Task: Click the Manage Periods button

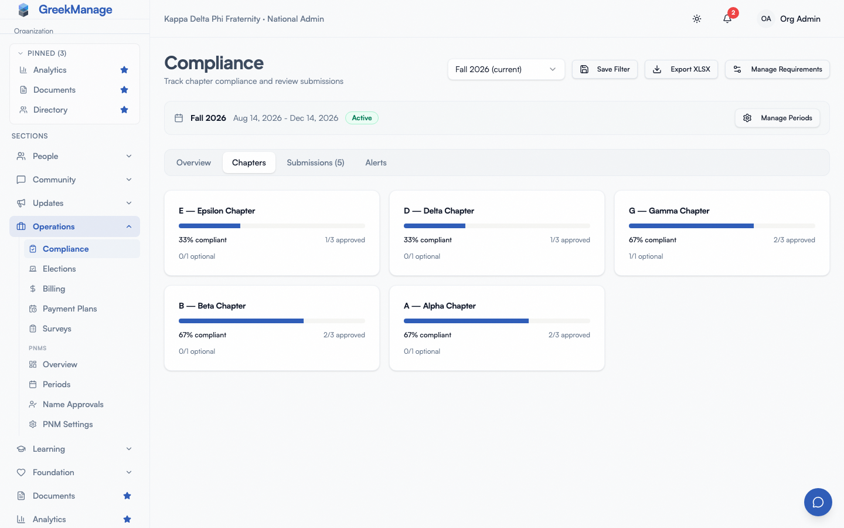Action: (x=777, y=118)
